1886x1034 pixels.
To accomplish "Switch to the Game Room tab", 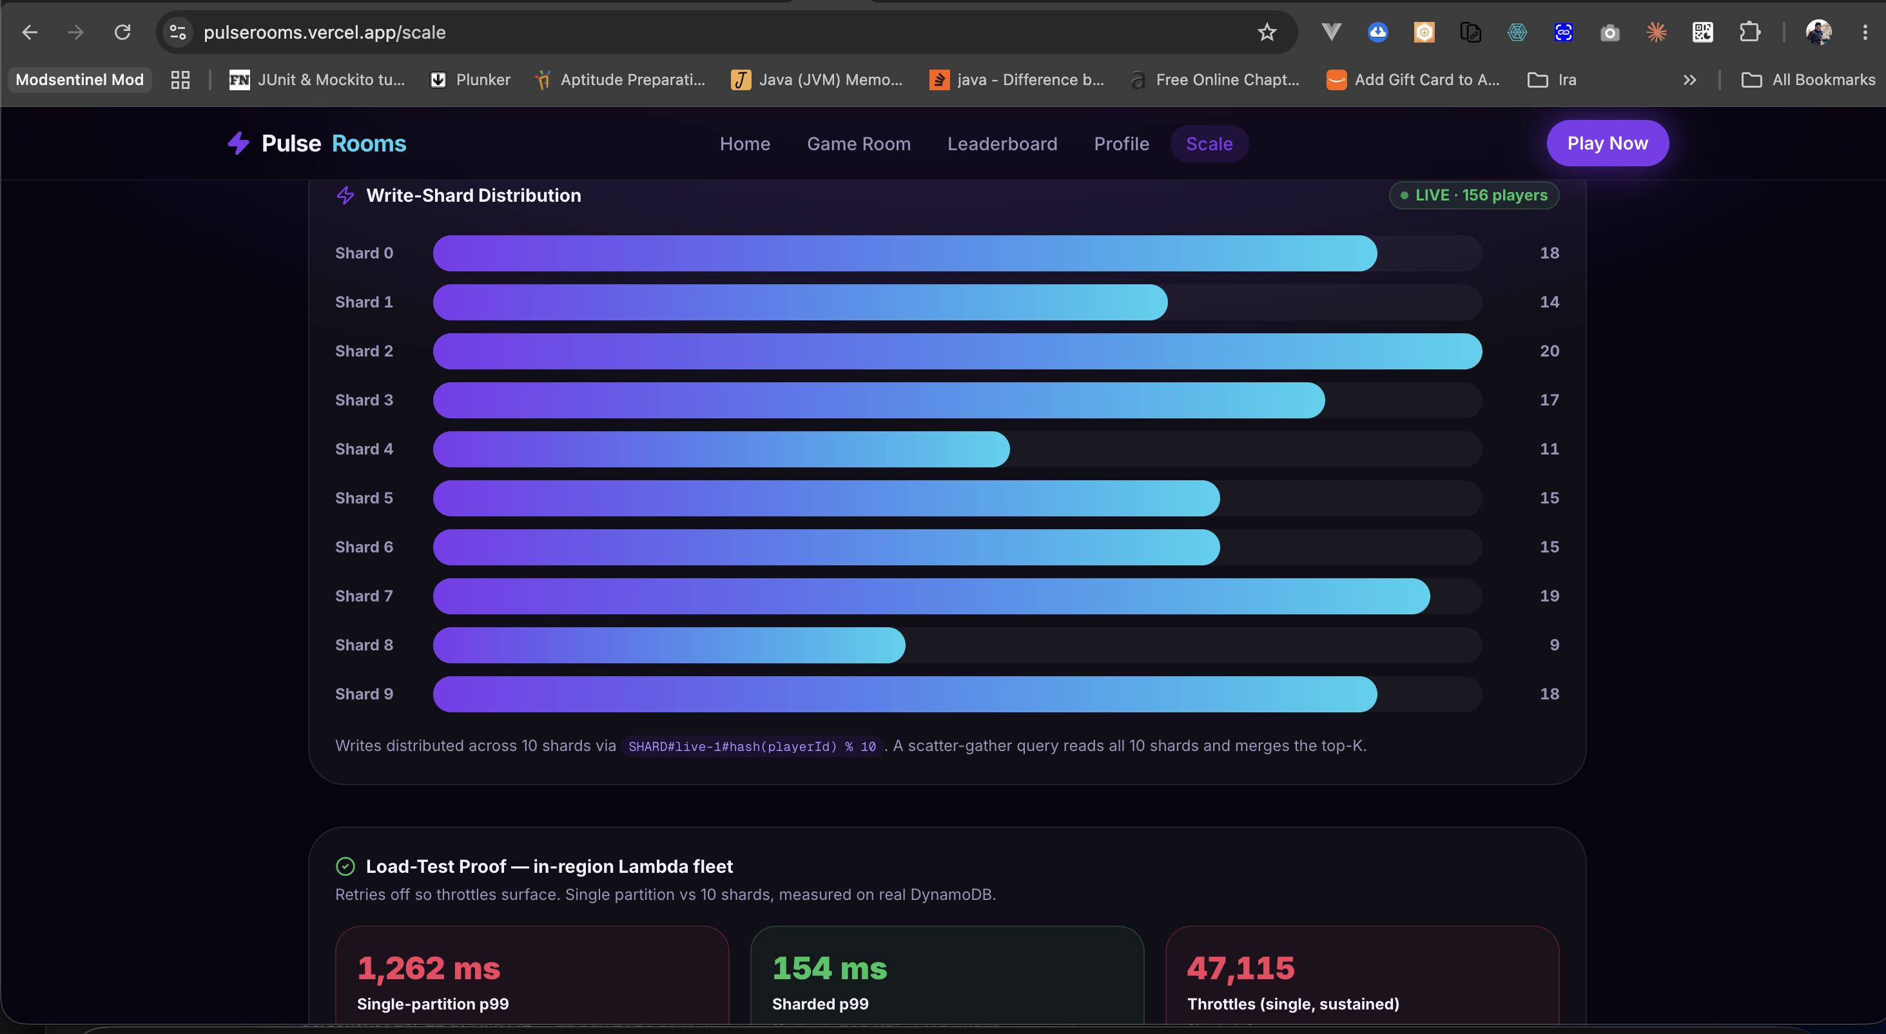I will point(859,144).
